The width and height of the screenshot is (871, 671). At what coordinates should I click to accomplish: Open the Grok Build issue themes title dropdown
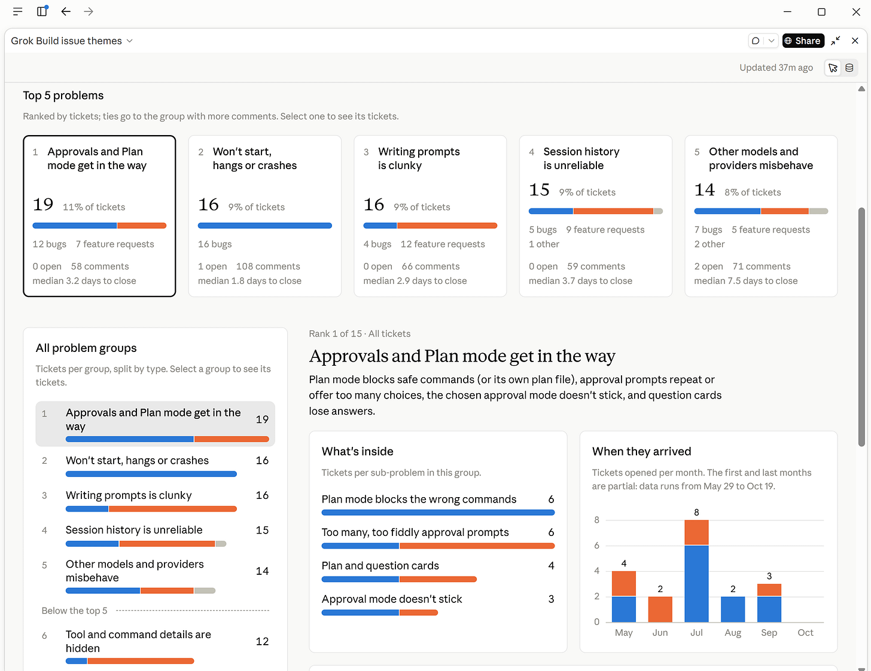coord(72,41)
